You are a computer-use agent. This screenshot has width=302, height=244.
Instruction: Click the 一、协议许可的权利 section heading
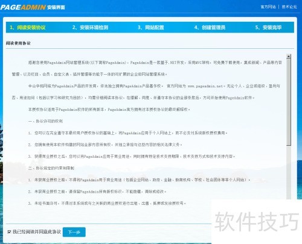45,121
